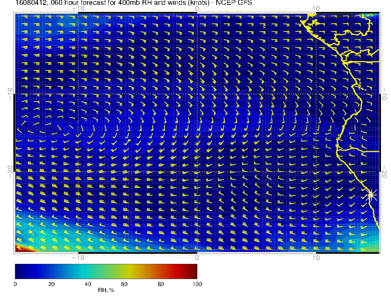Click the colorbar tick label '100'
This screenshot has height=302, width=391.
(197, 284)
